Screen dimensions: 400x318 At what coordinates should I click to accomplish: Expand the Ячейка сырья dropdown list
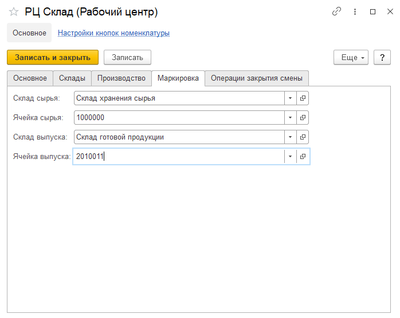click(x=290, y=117)
